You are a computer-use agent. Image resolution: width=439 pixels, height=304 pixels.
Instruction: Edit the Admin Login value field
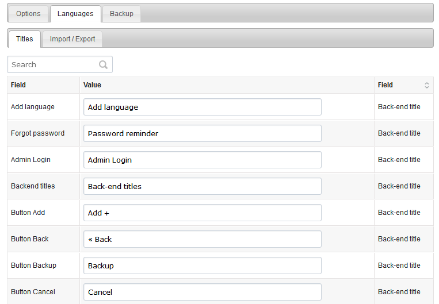coord(202,160)
